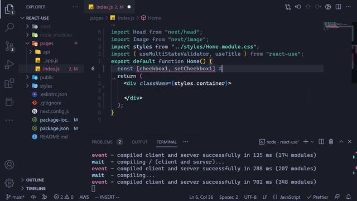Click the errors and warnings status indicator
357x201 pixels.
click(64, 197)
